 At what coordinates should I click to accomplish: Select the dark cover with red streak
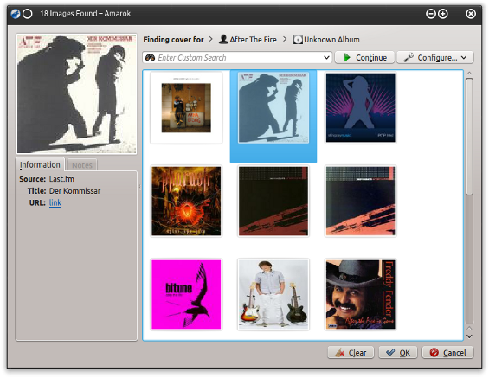point(273,201)
